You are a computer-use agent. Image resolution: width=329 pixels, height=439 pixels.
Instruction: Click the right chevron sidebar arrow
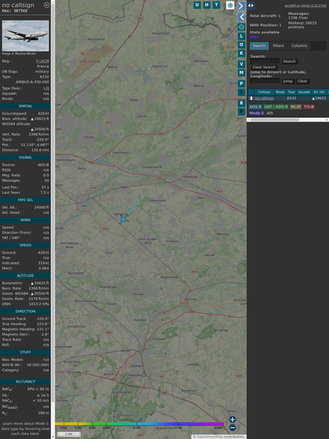241,6
